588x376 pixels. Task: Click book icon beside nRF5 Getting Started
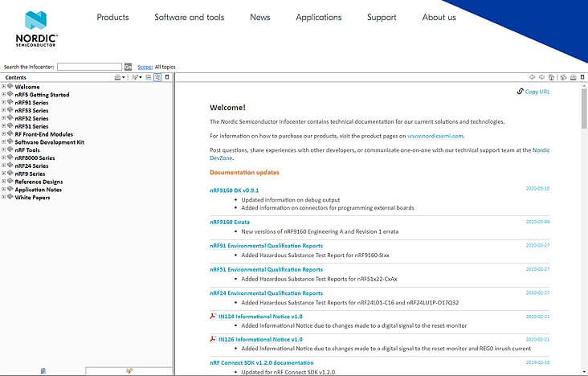[x=10, y=94]
